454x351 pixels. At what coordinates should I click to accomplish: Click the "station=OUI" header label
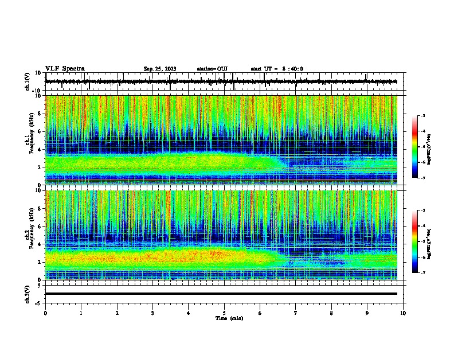pyautogui.click(x=212, y=69)
